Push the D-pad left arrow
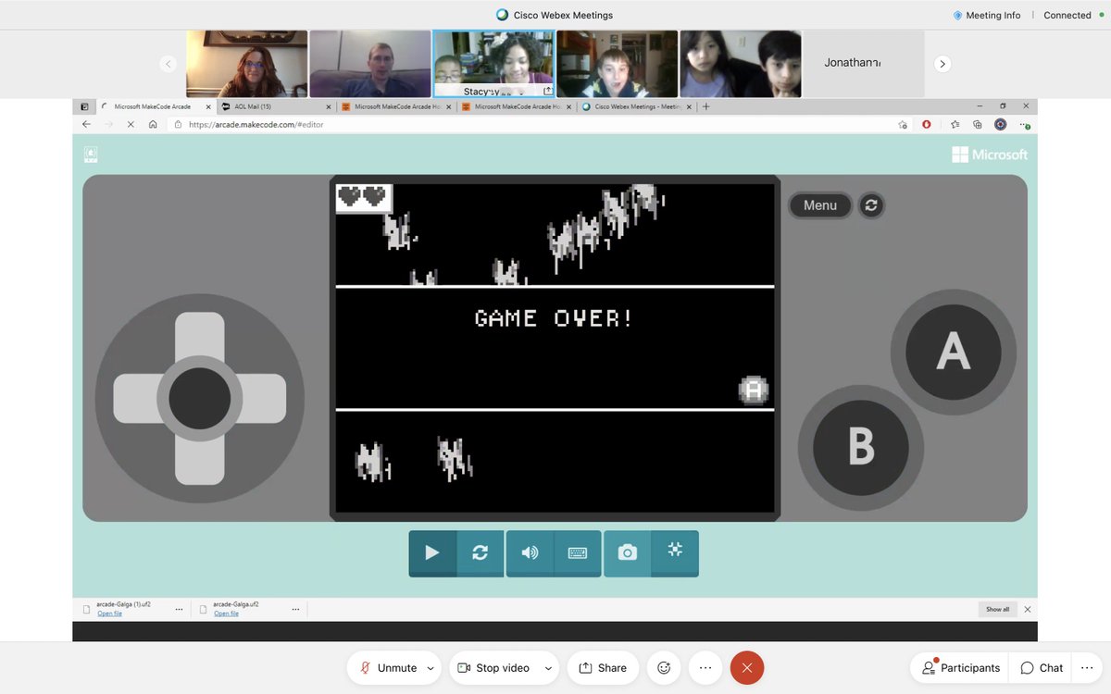1111x694 pixels. coord(135,399)
